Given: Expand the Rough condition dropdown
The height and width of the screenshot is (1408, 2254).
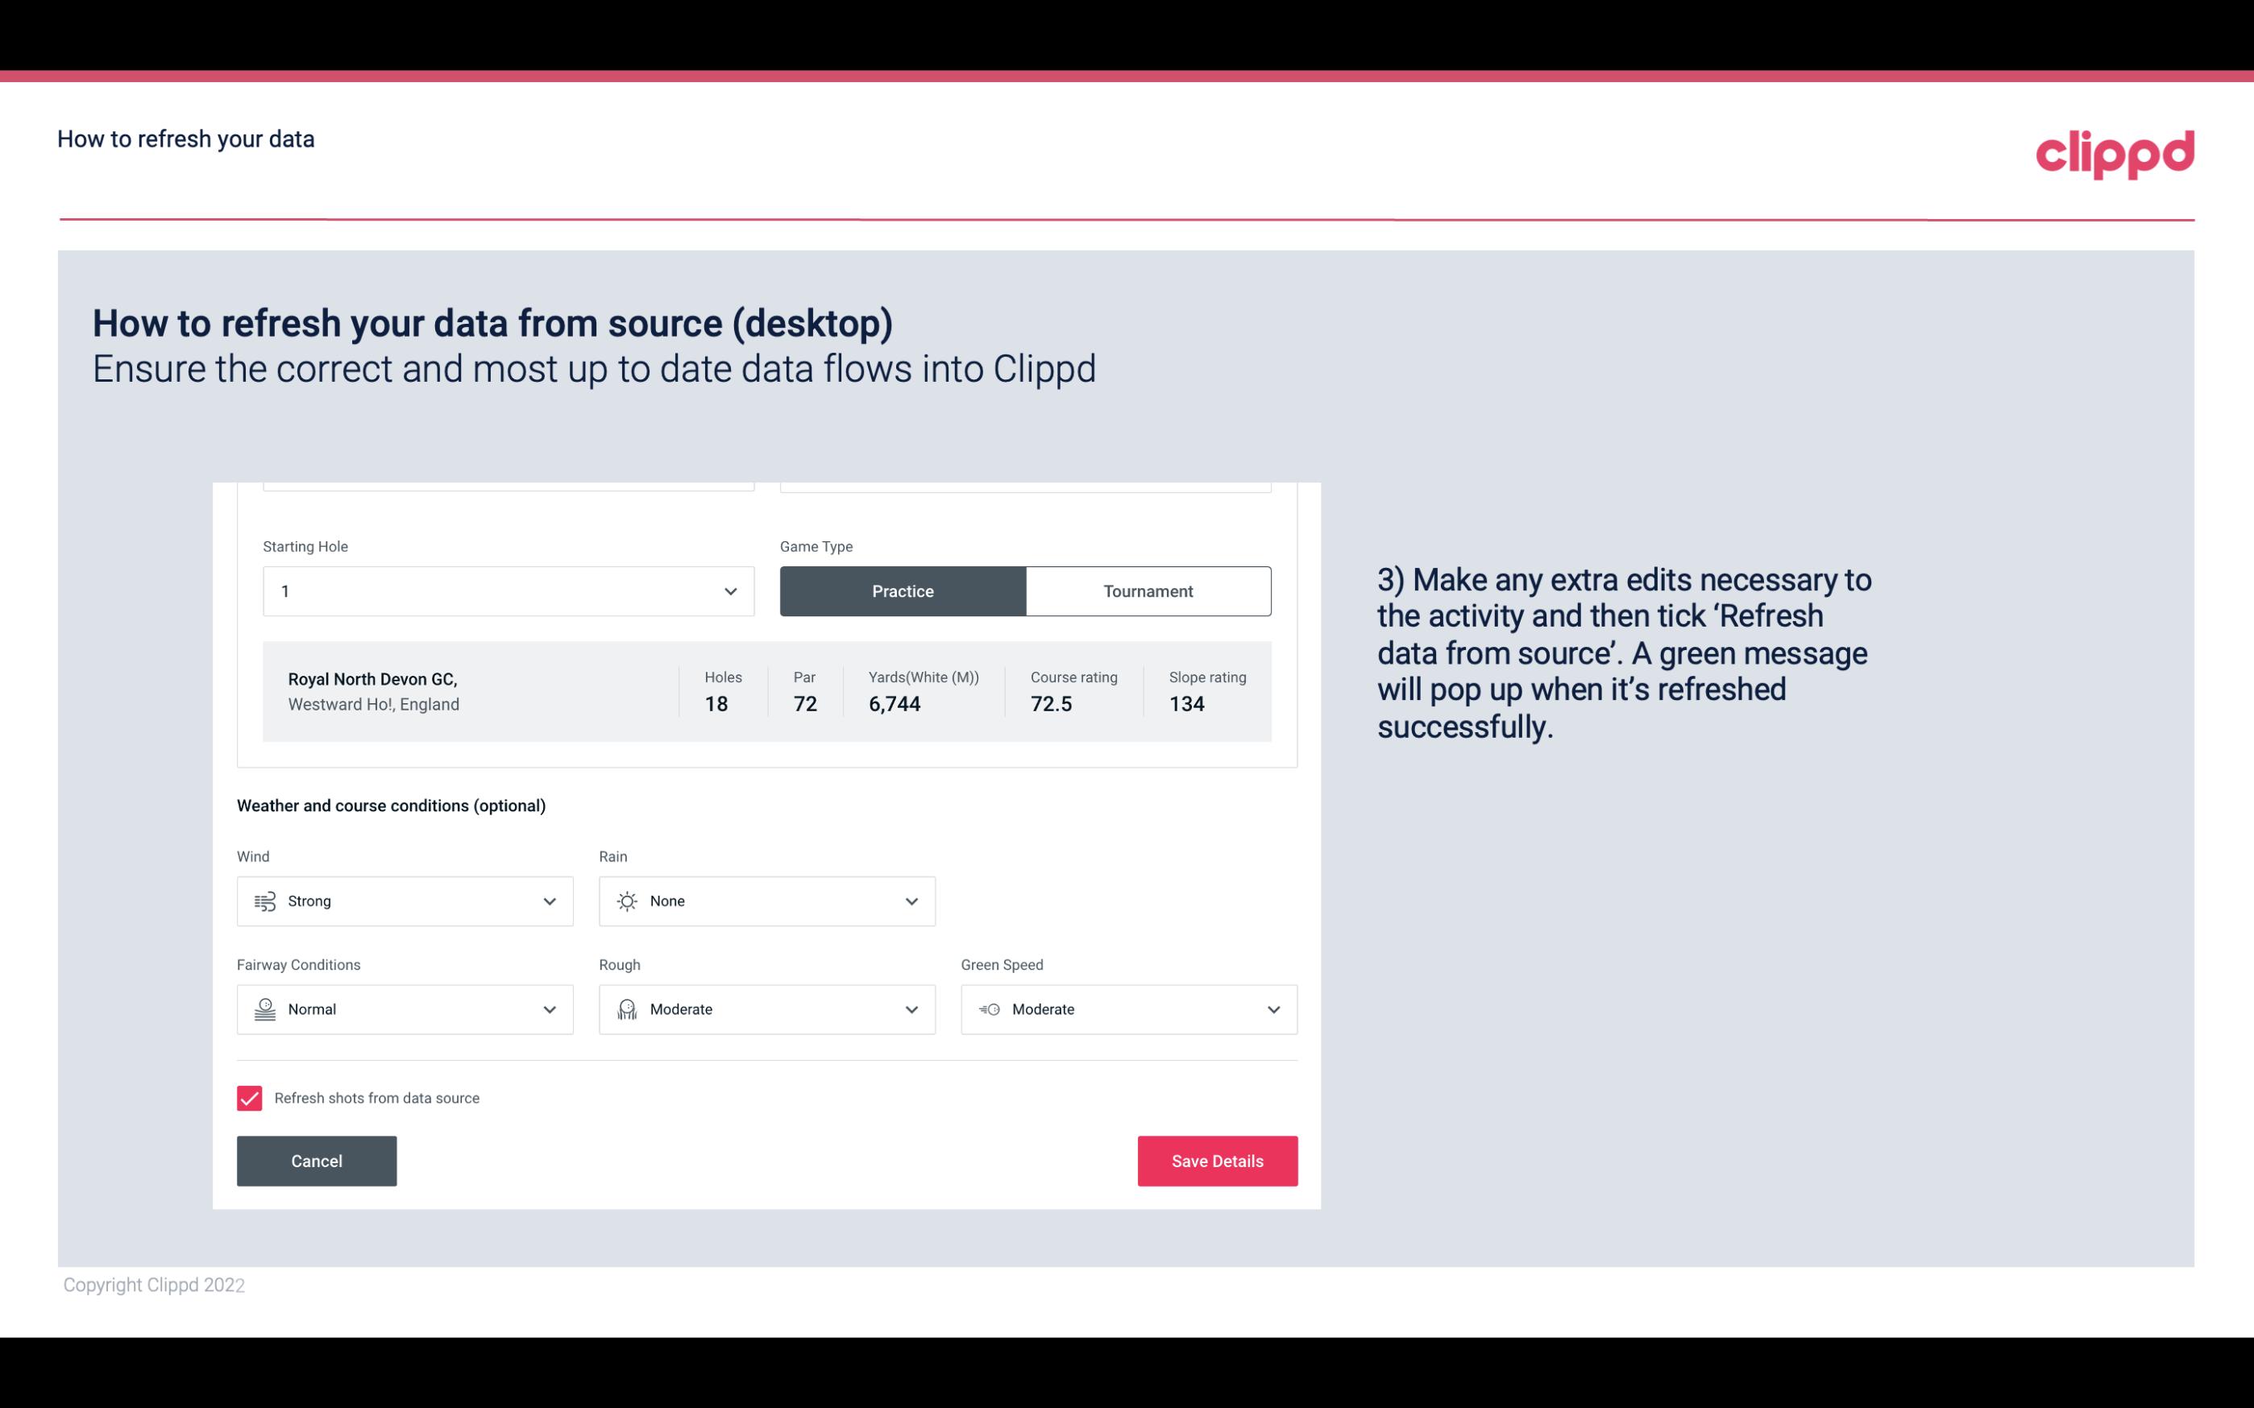Looking at the screenshot, I should click(911, 1009).
